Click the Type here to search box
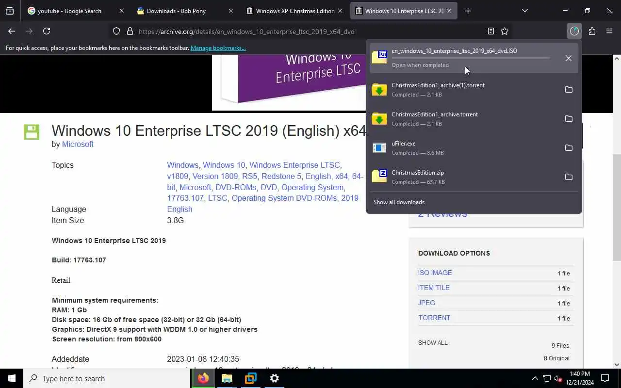This screenshot has width=621, height=388. (107, 378)
